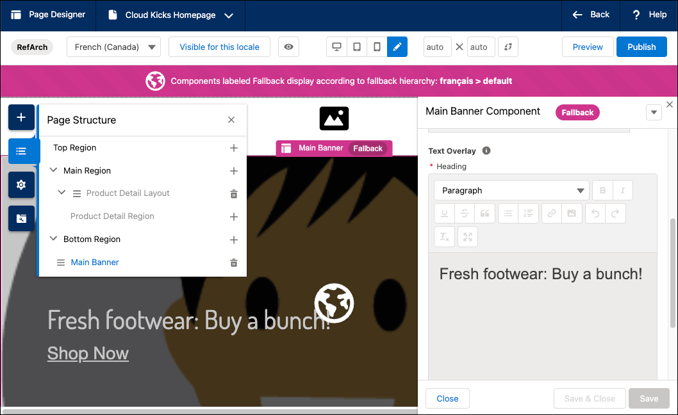The image size is (678, 415).
Task: Open the French (Canada) locale dropdown
Action: pos(113,47)
